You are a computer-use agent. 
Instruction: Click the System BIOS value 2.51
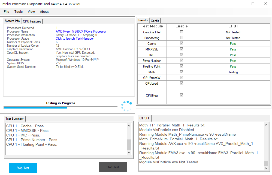click(x=59, y=63)
